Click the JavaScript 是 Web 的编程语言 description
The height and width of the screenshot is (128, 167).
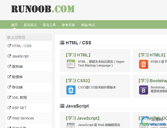click(99, 125)
